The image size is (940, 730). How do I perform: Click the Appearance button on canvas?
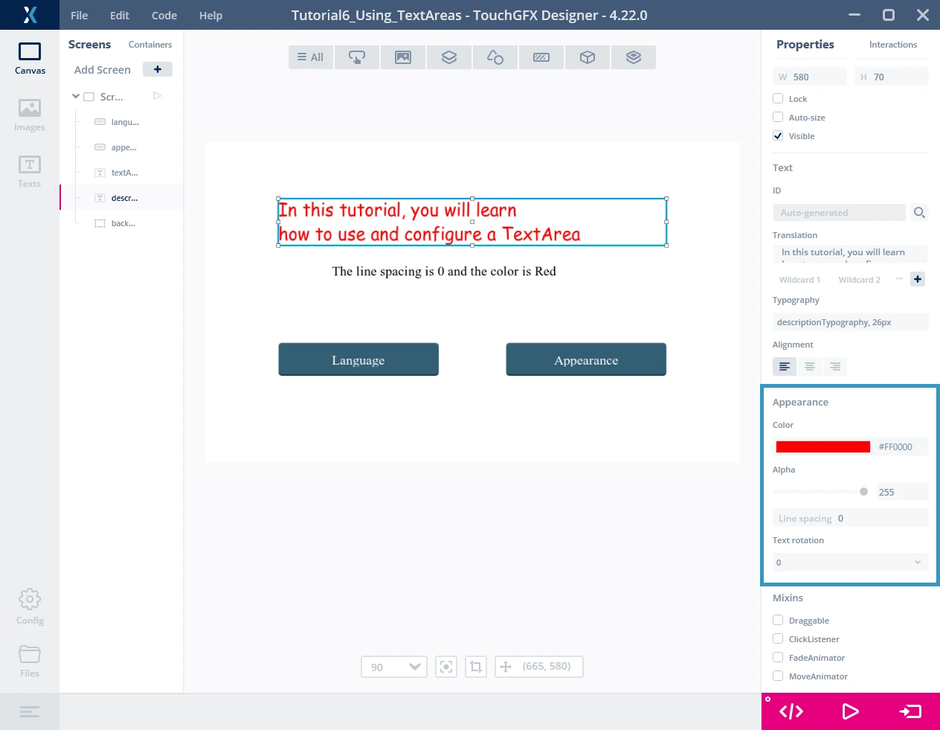[x=586, y=360]
